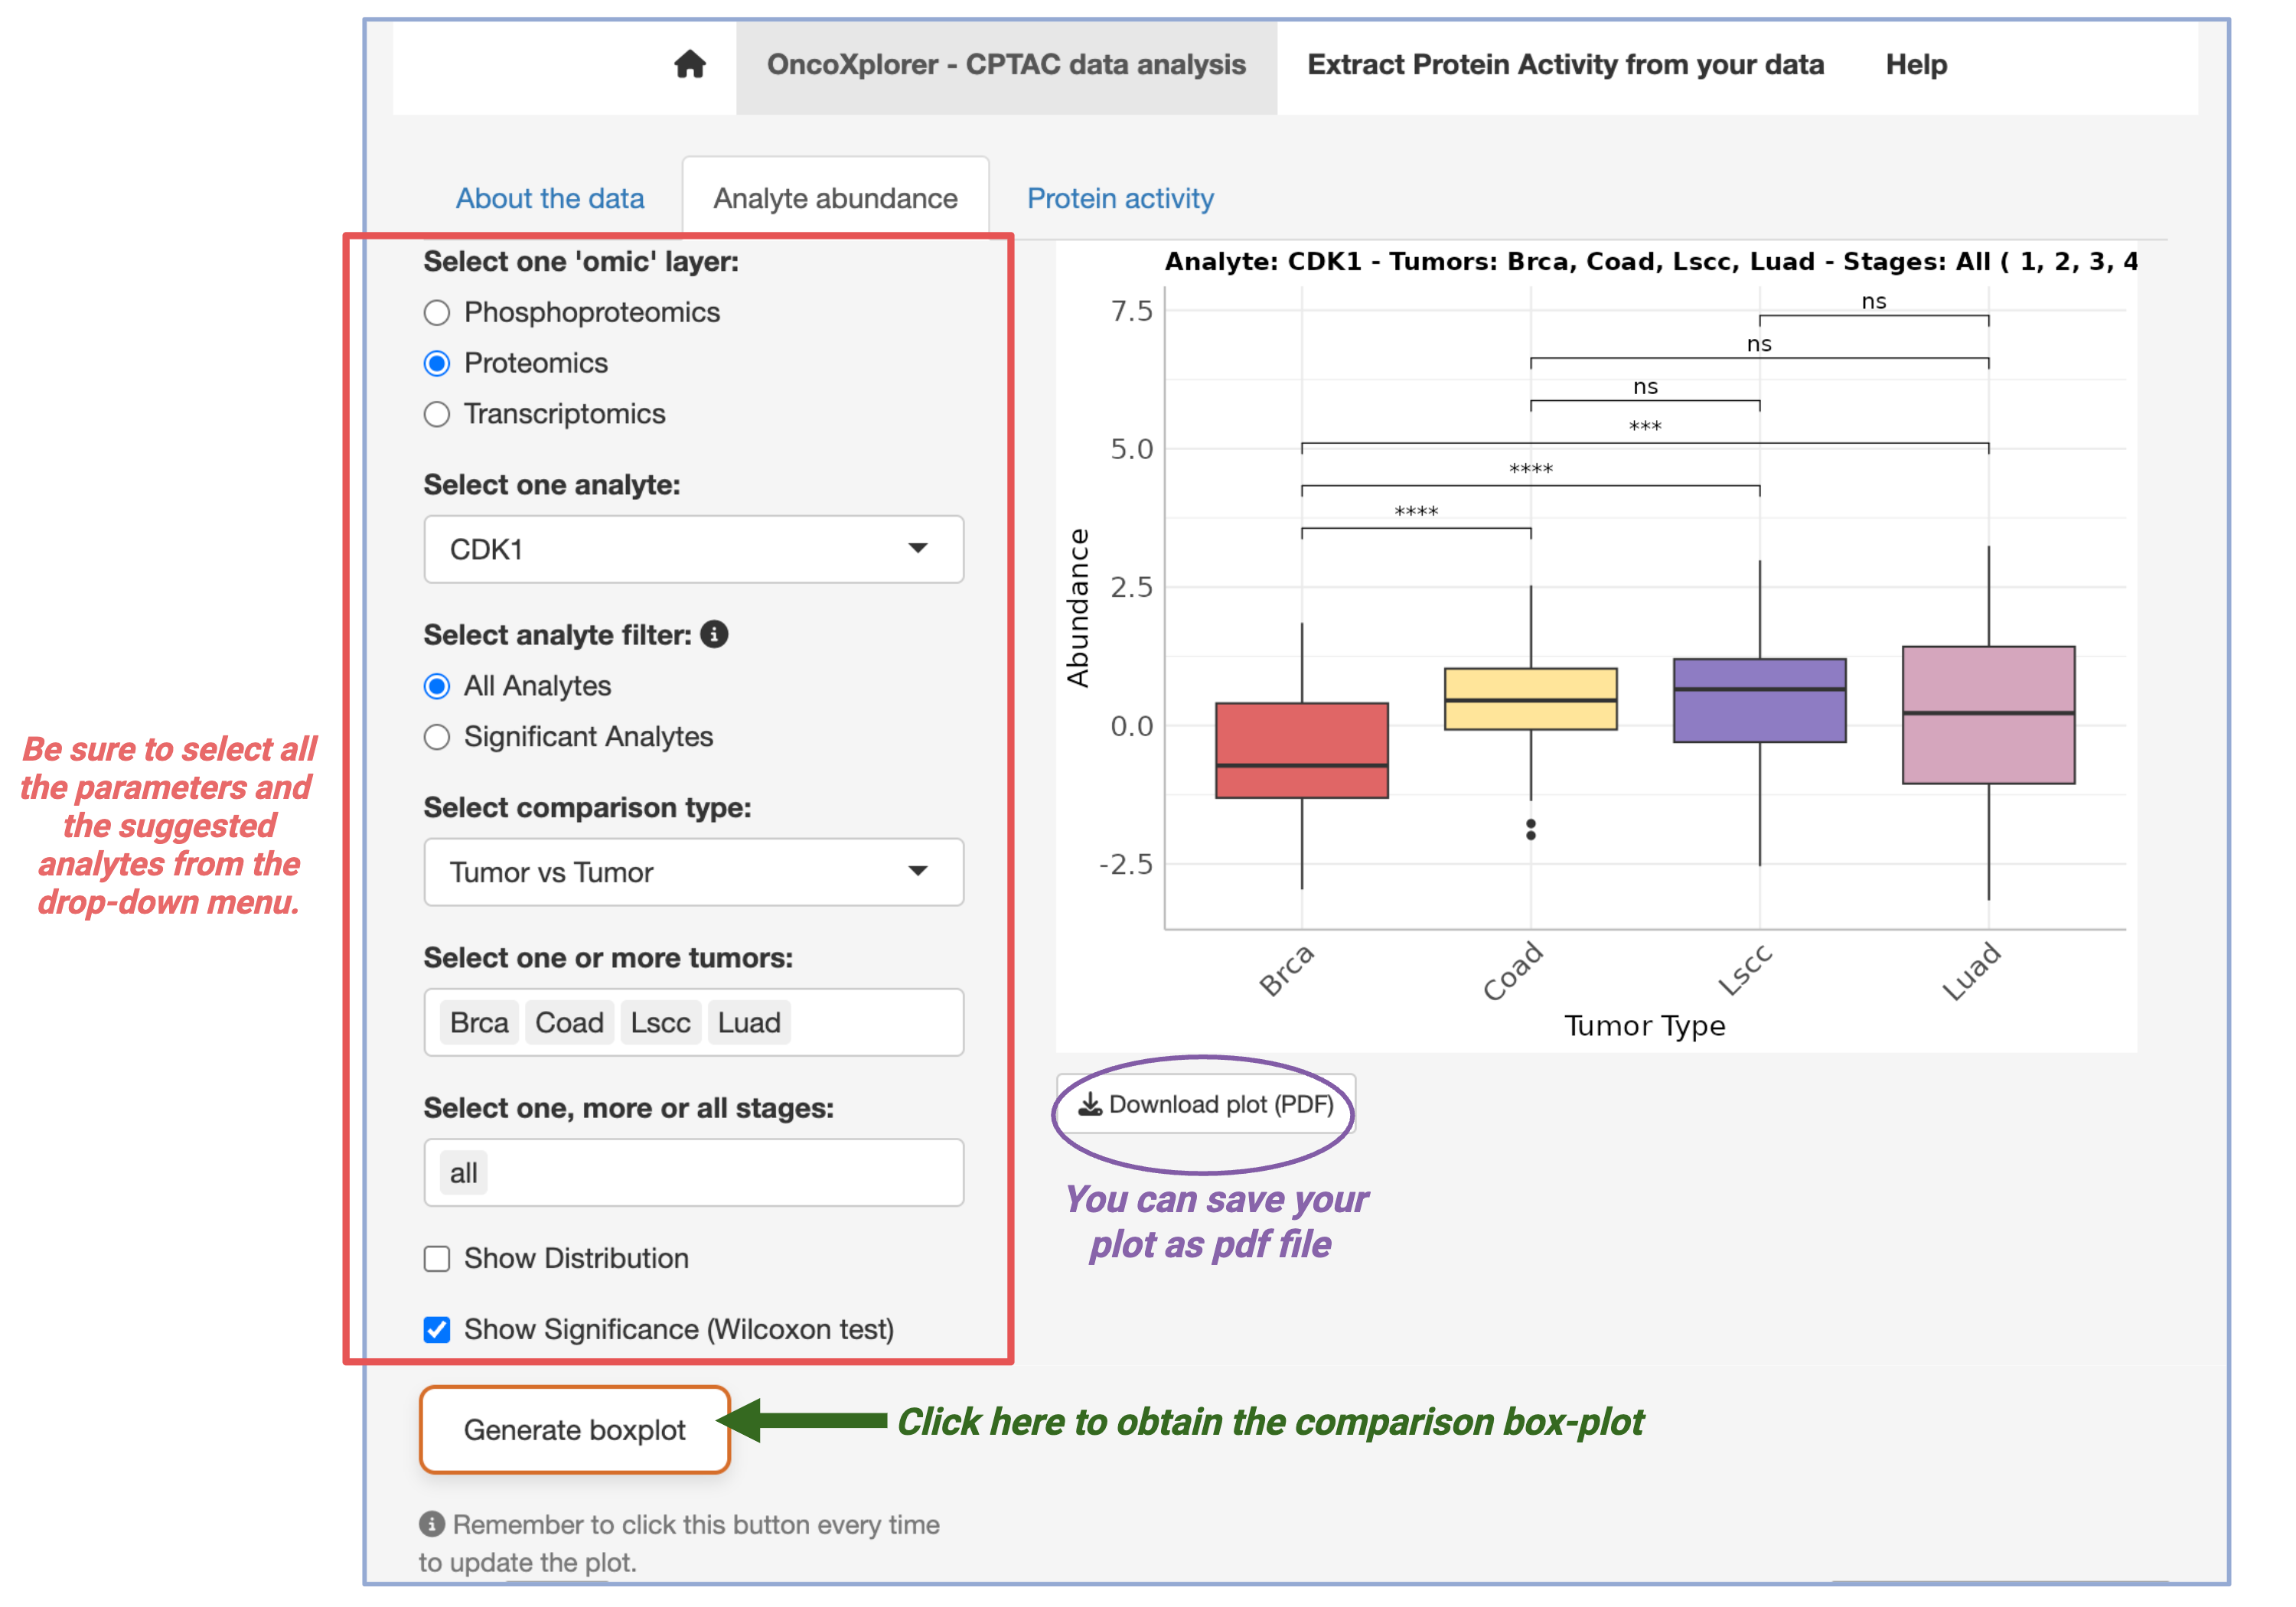Switch to the Protein activity tab
2296x1607 pixels.
pos(1119,197)
